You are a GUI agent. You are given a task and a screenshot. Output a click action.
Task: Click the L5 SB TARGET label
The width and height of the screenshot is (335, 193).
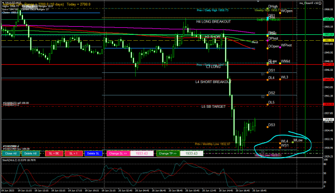[213, 107]
